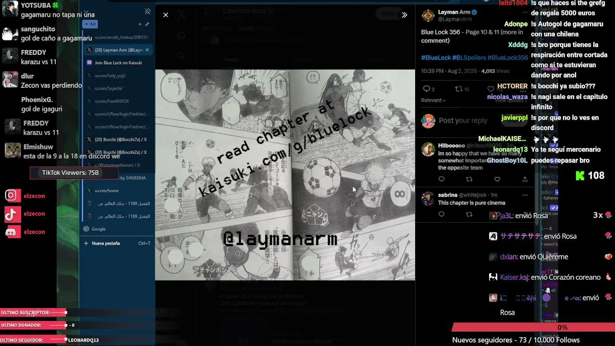The height and width of the screenshot is (346, 615).
Task: Close the image viewer with the X
Action: tap(166, 15)
